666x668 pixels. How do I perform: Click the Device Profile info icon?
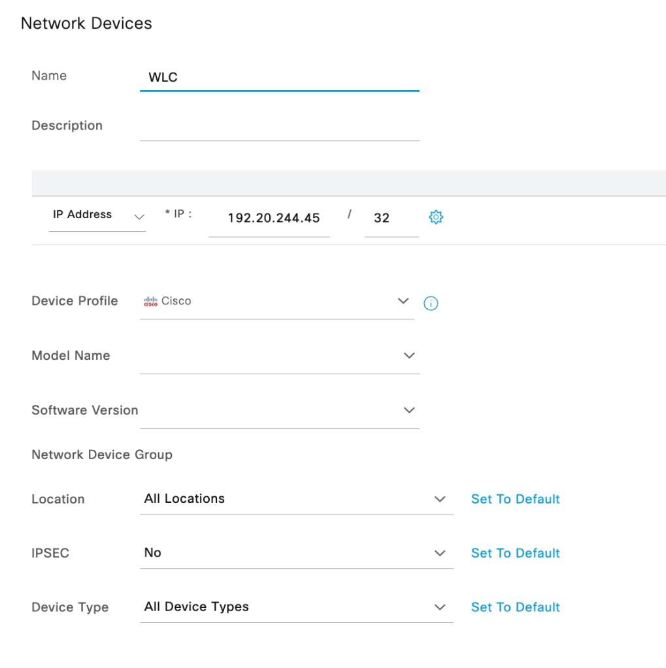coord(431,303)
